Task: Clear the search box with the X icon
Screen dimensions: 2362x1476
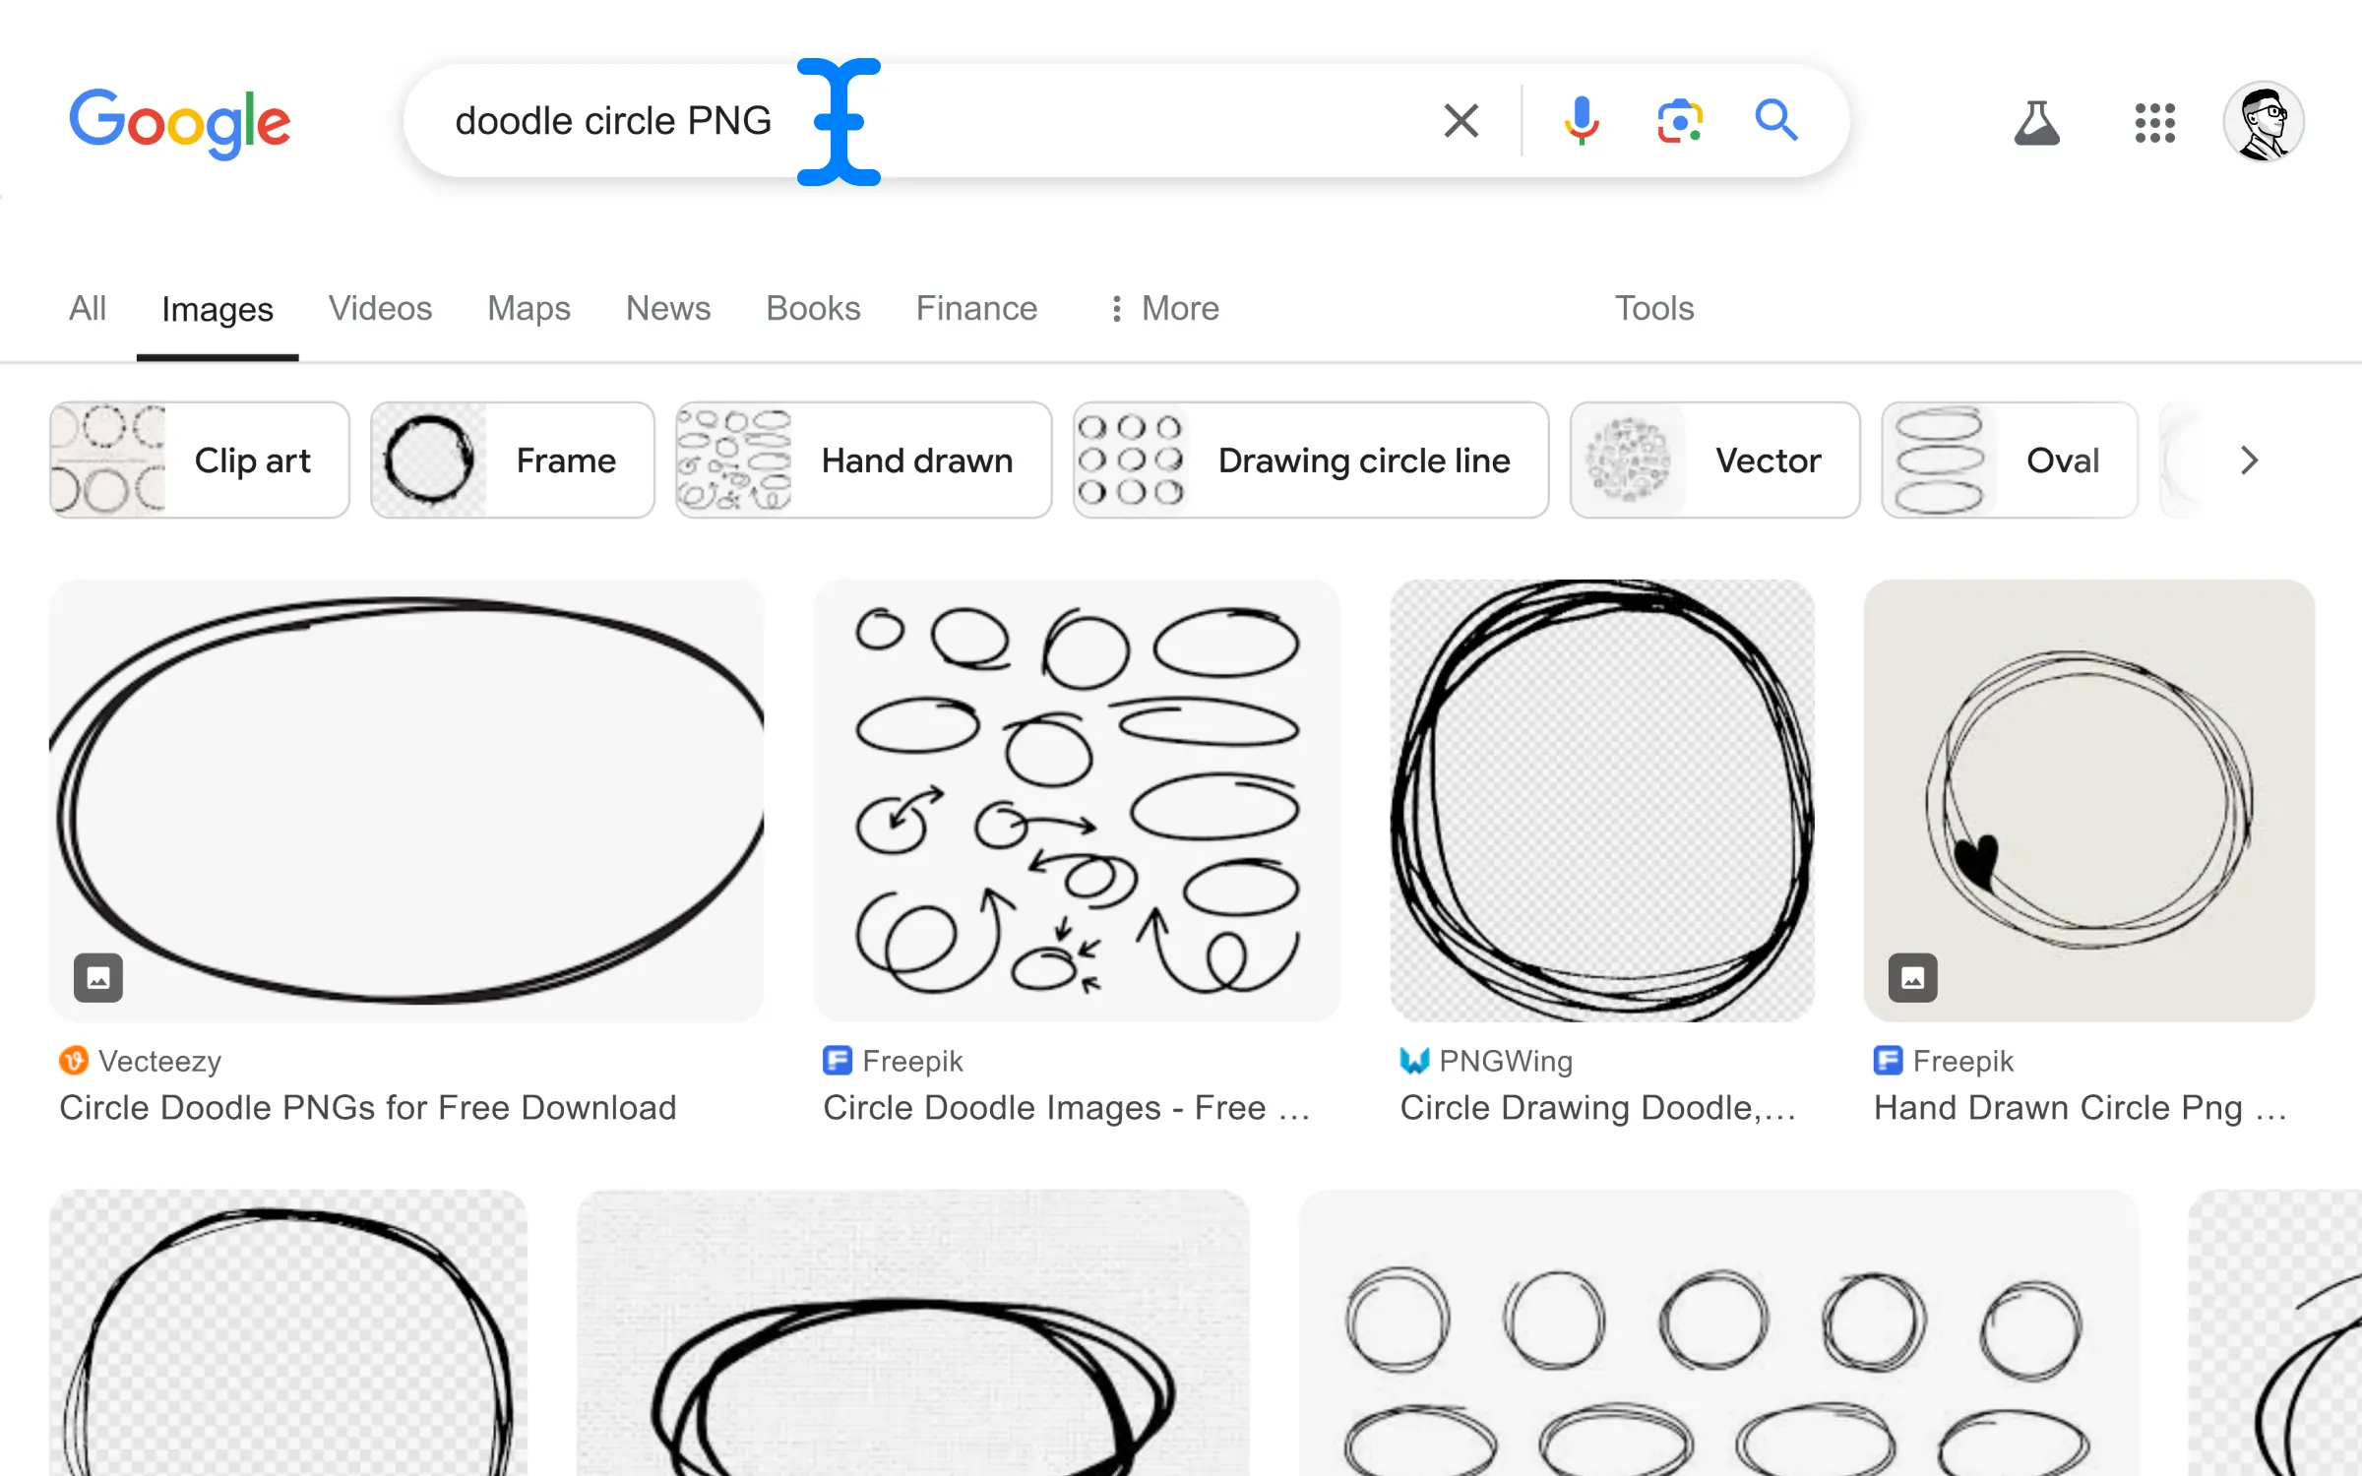Action: click(x=1461, y=121)
